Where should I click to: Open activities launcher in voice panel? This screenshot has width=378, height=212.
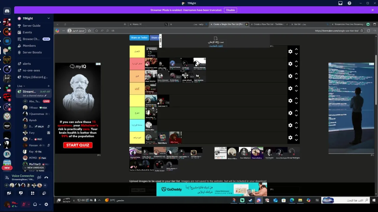pyautogui.click(x=32, y=193)
